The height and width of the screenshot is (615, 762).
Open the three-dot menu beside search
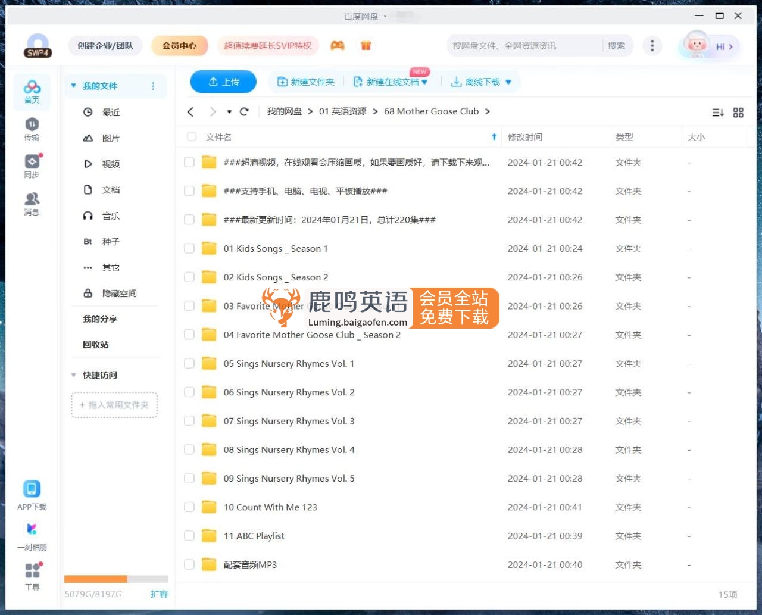pos(652,46)
